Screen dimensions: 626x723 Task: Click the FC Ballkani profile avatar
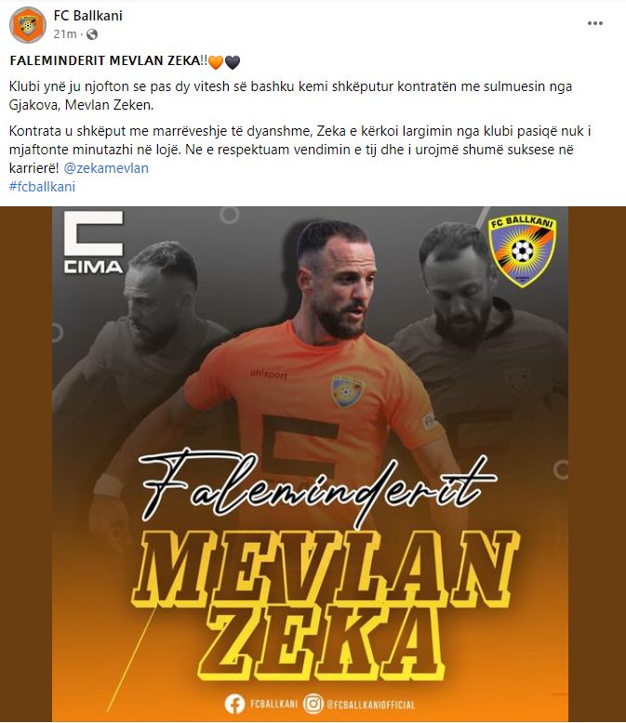pos(28,25)
